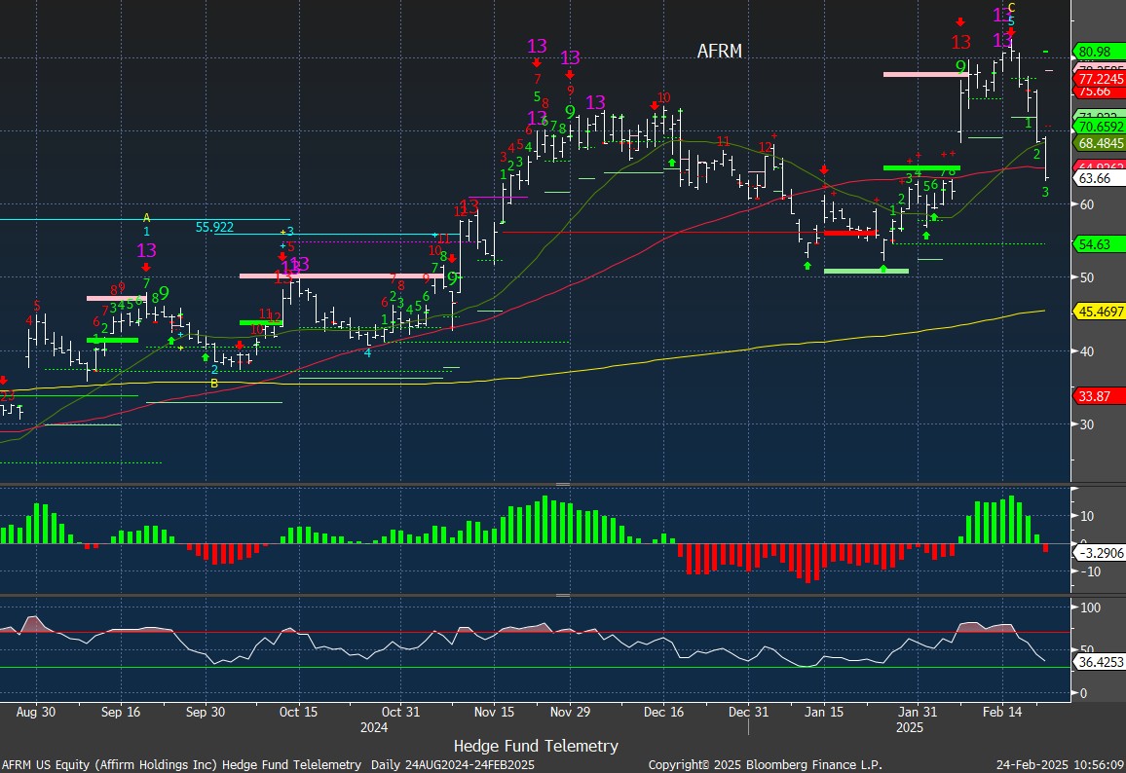
Task: Click the -3.2906 histogram value label
Action: (x=1100, y=553)
